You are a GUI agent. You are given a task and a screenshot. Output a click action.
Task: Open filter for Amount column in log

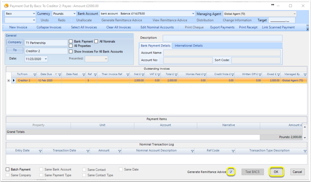120,151
